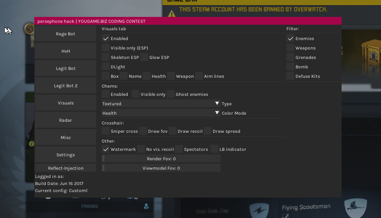Enable Glow ESP checkbox

pos(144,57)
